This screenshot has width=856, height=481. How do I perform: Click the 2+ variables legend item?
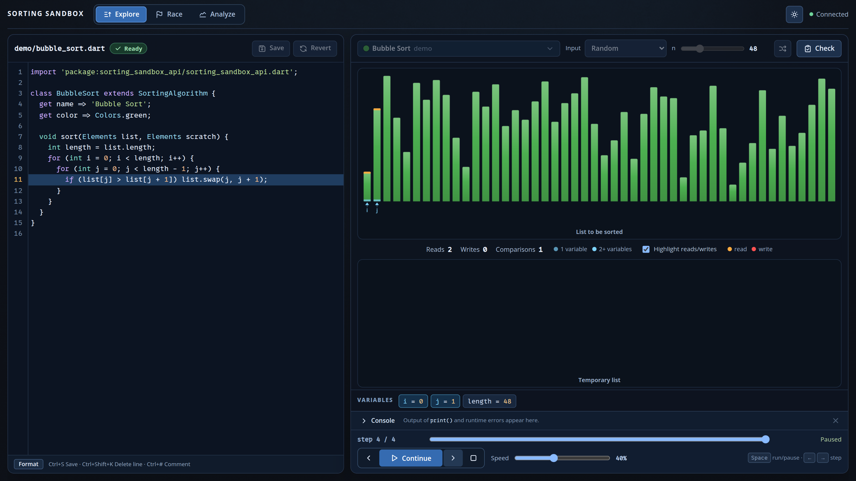tap(612, 249)
